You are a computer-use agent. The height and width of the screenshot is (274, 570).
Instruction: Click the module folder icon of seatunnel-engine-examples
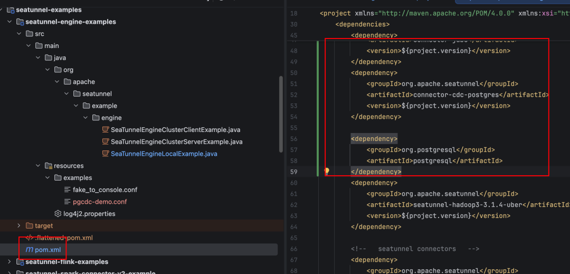point(20,22)
